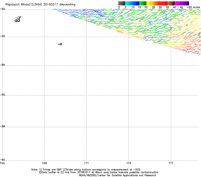Click the longitude label '171'

point(86,163)
